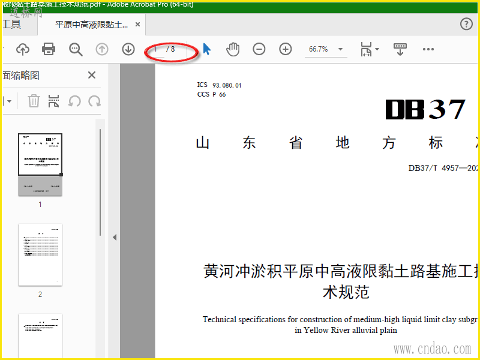Click the CCS P 66 text
The image size is (480, 360).
211,94
